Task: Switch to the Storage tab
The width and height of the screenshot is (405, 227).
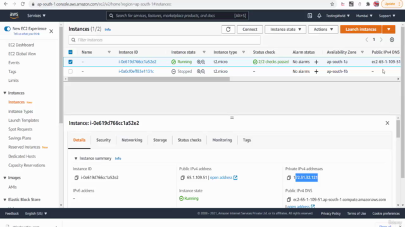Action: (x=160, y=140)
